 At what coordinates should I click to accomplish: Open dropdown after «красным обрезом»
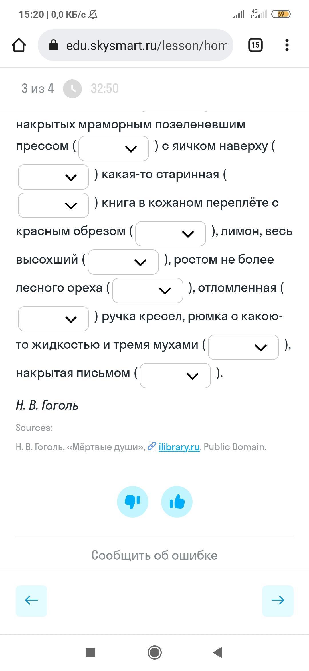171,234
